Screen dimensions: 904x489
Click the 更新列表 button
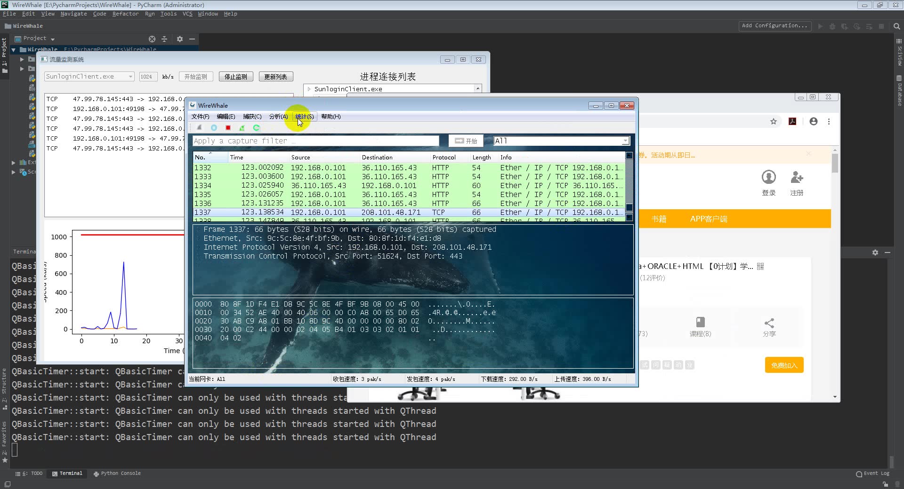pos(276,77)
